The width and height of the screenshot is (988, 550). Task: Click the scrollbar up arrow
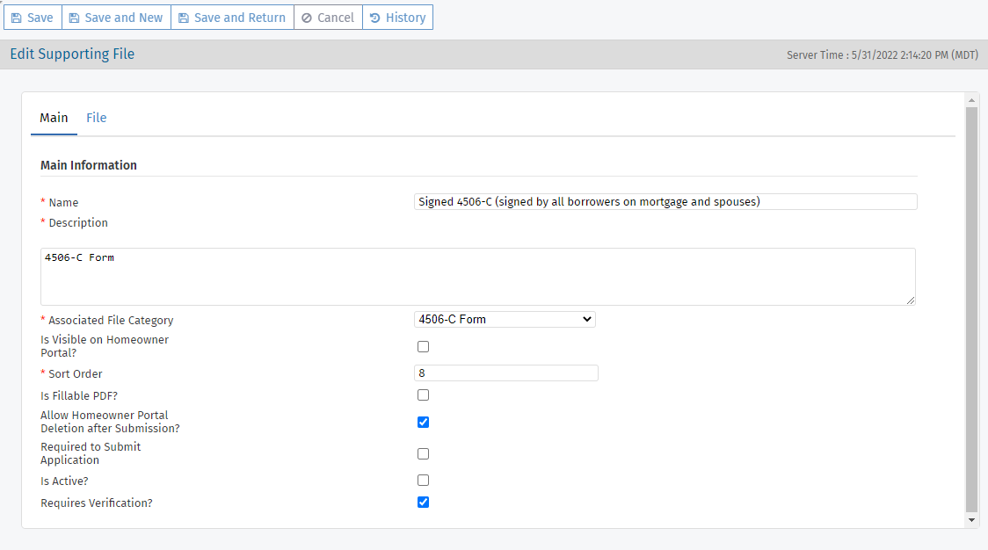(971, 98)
